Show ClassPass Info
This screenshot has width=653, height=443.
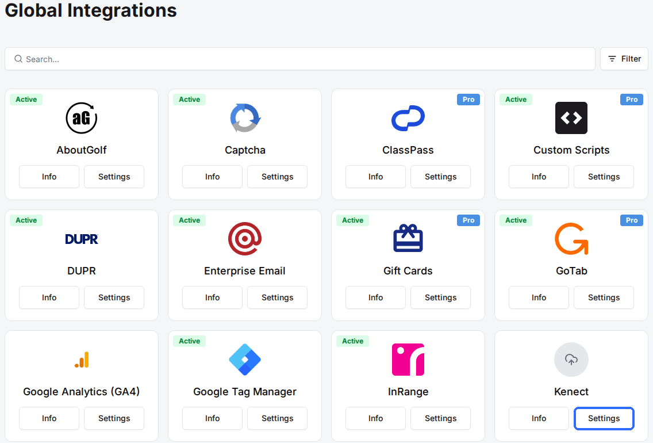coord(375,177)
